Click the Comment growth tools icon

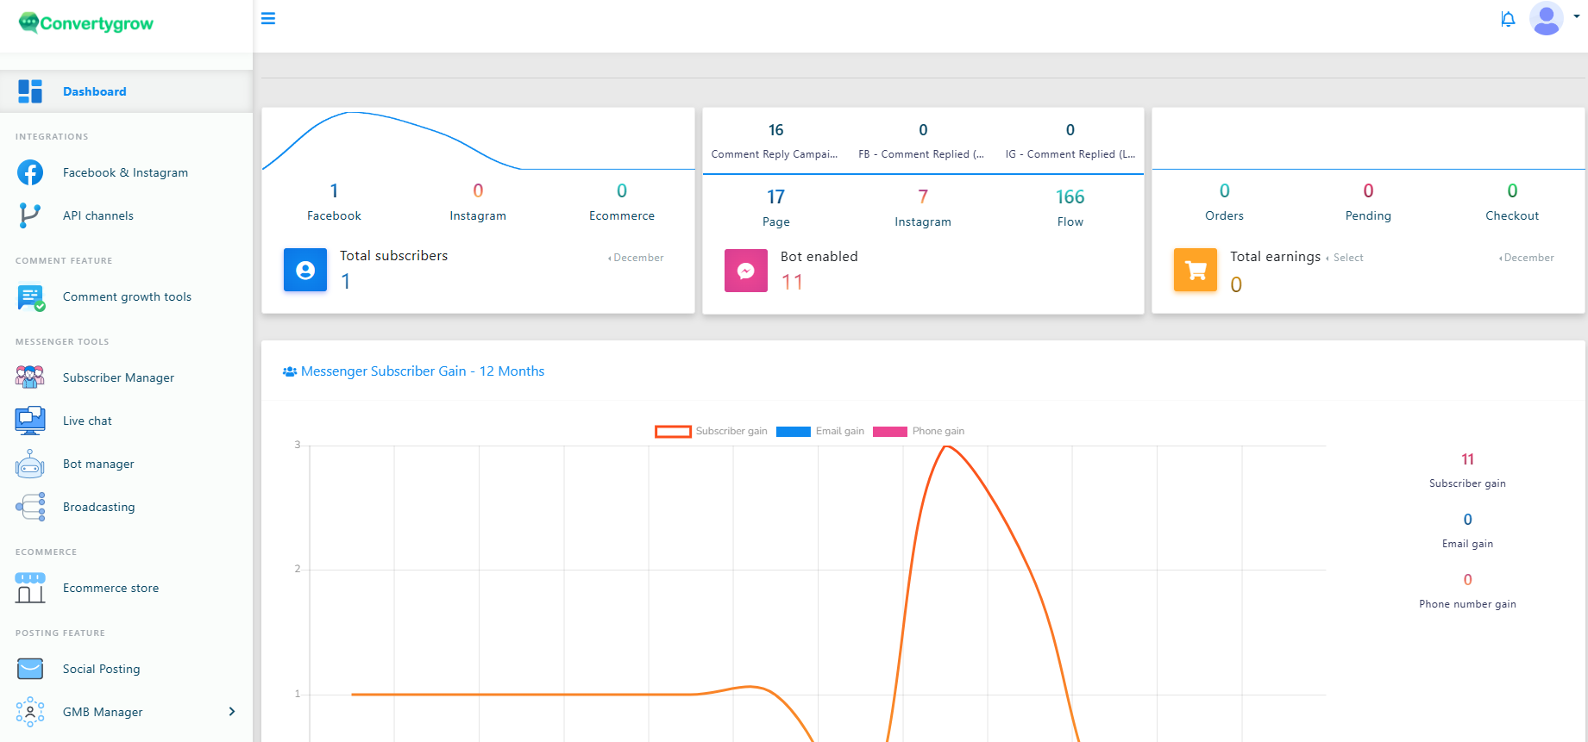point(31,297)
